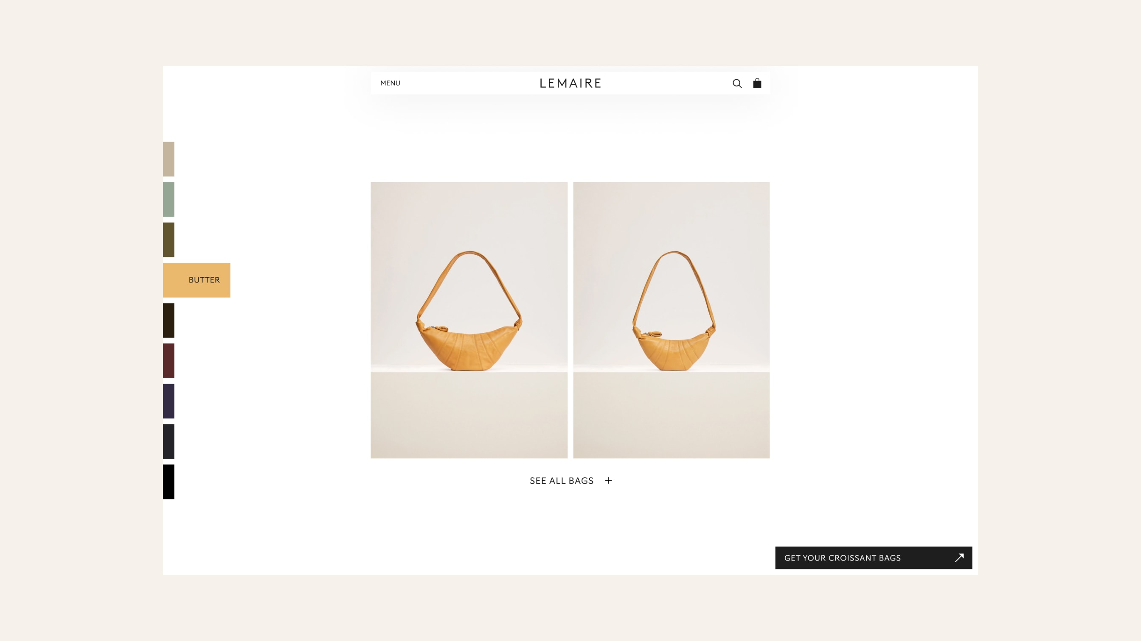The width and height of the screenshot is (1141, 641).
Task: Open the larger croissant bag image
Action: (x=469, y=320)
